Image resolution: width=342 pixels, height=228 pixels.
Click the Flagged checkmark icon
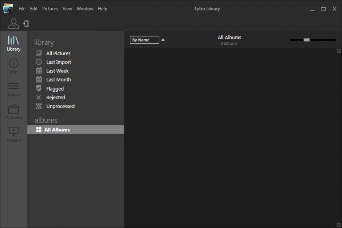point(39,88)
